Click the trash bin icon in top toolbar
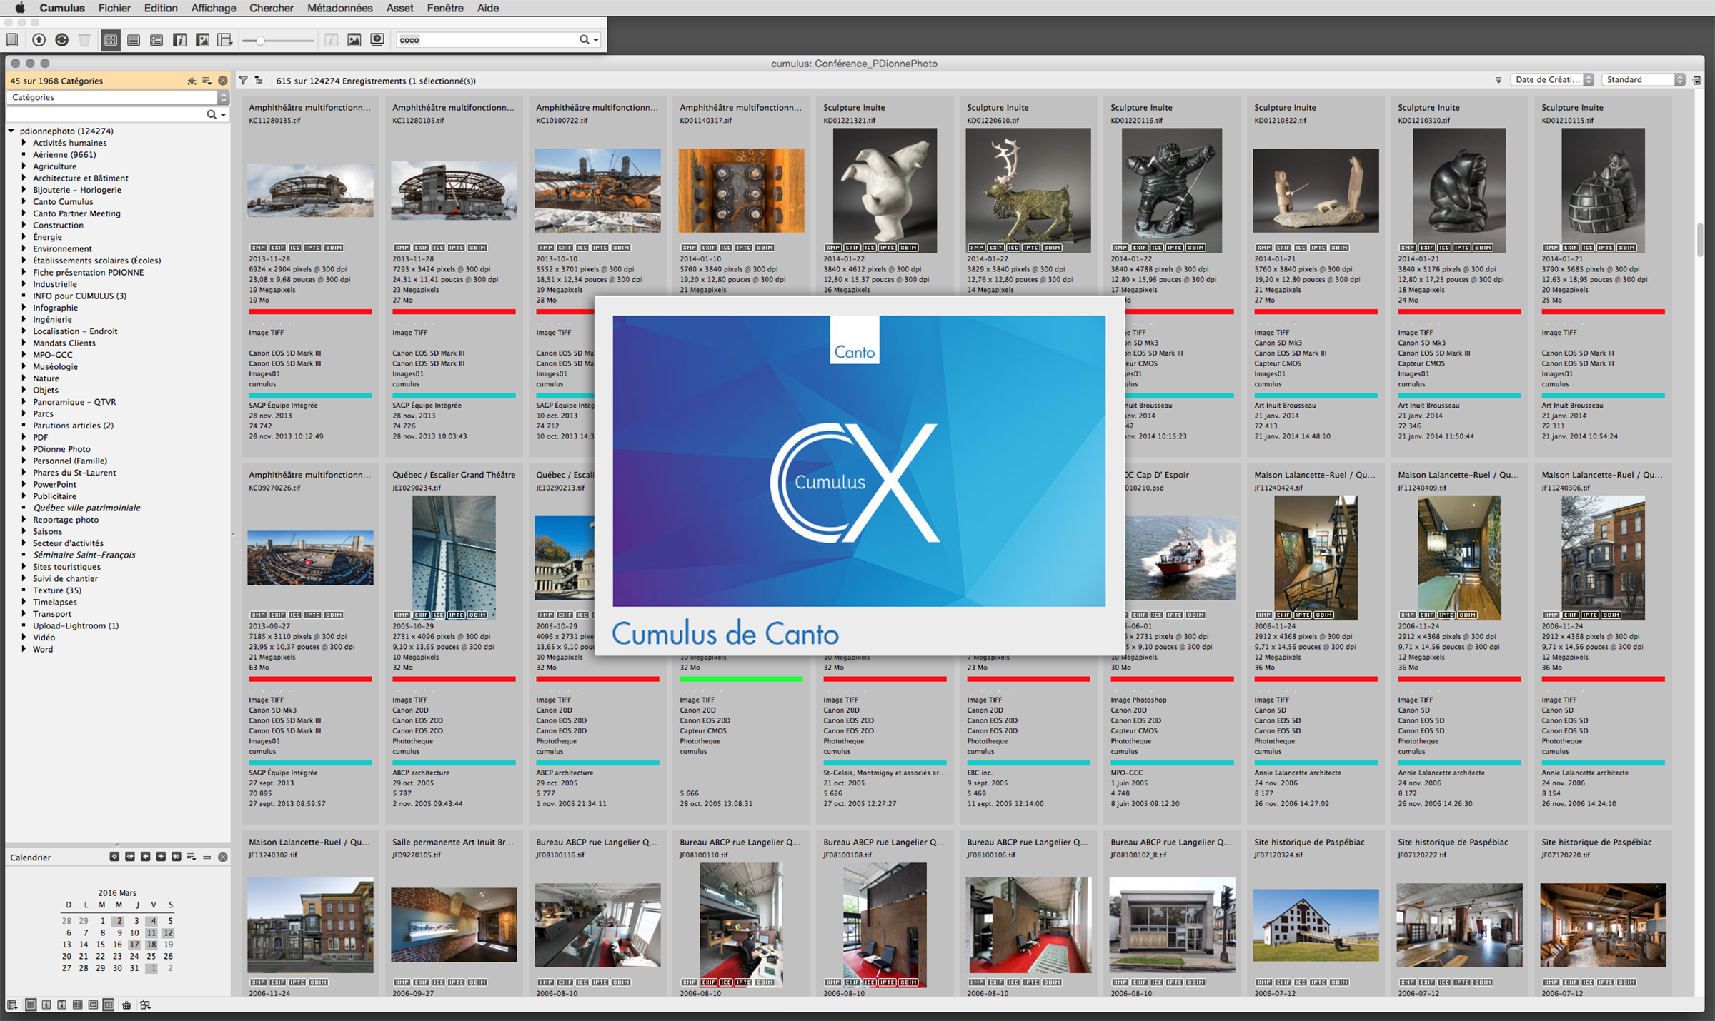The image size is (1715, 1021). [x=84, y=40]
